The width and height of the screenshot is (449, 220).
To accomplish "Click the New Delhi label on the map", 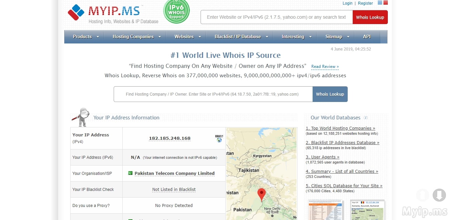I will click(x=271, y=209).
